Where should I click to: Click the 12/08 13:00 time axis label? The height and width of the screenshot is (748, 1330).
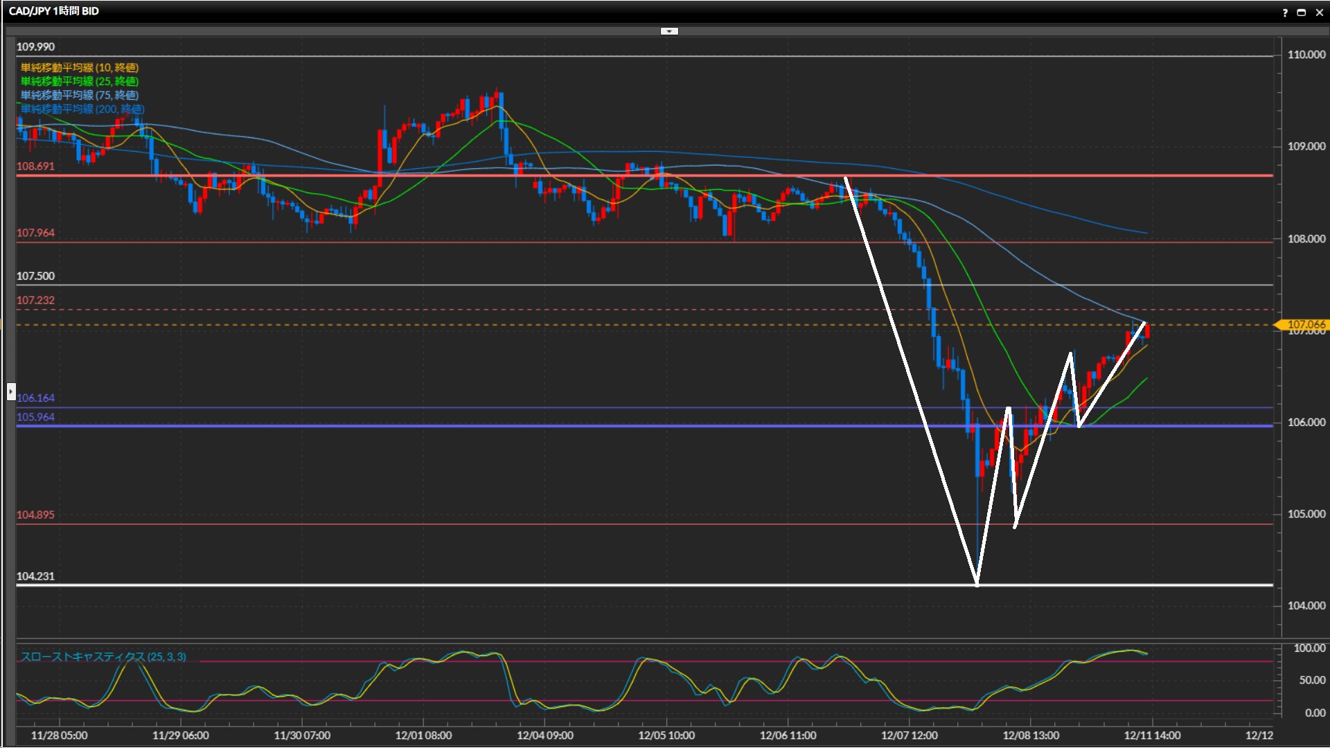(1031, 736)
